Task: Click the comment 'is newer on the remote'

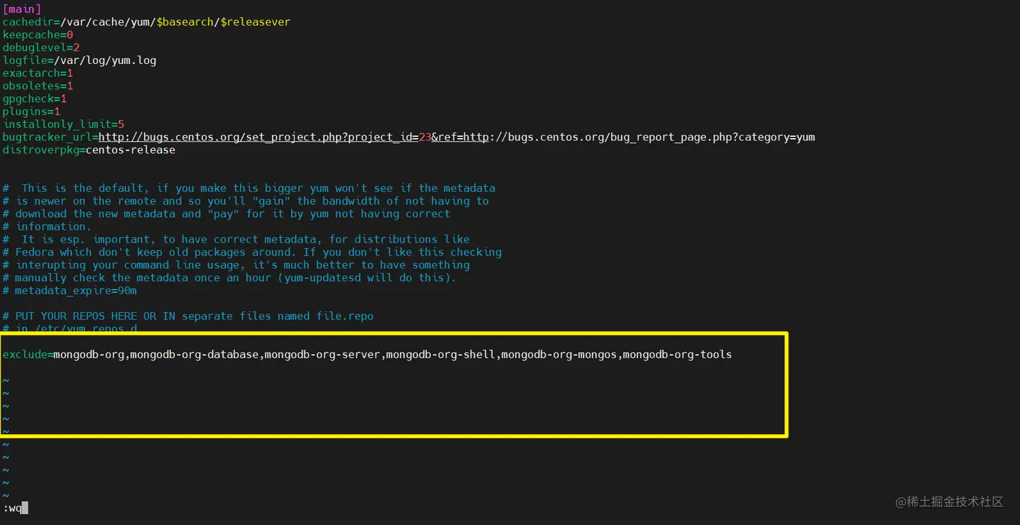Action: [246, 202]
